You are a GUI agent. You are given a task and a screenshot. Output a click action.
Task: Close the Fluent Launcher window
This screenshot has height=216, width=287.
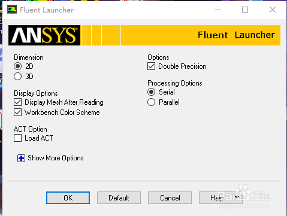point(273,10)
